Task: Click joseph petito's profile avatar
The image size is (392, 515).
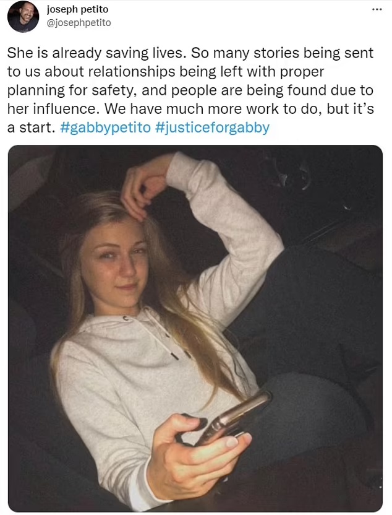Action: (x=23, y=17)
